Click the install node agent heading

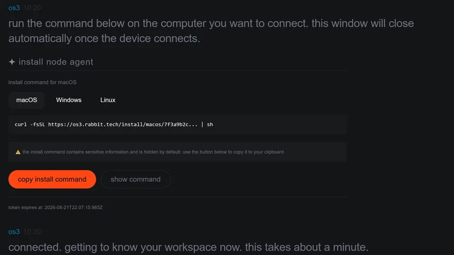[56, 62]
